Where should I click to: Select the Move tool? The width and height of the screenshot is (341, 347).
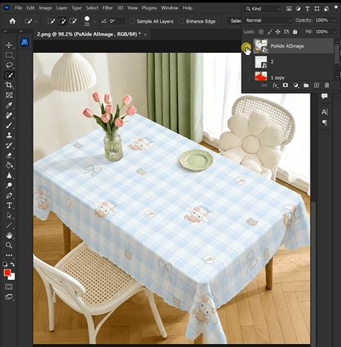click(9, 45)
